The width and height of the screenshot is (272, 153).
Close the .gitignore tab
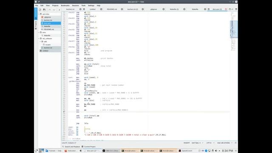tap(164, 9)
